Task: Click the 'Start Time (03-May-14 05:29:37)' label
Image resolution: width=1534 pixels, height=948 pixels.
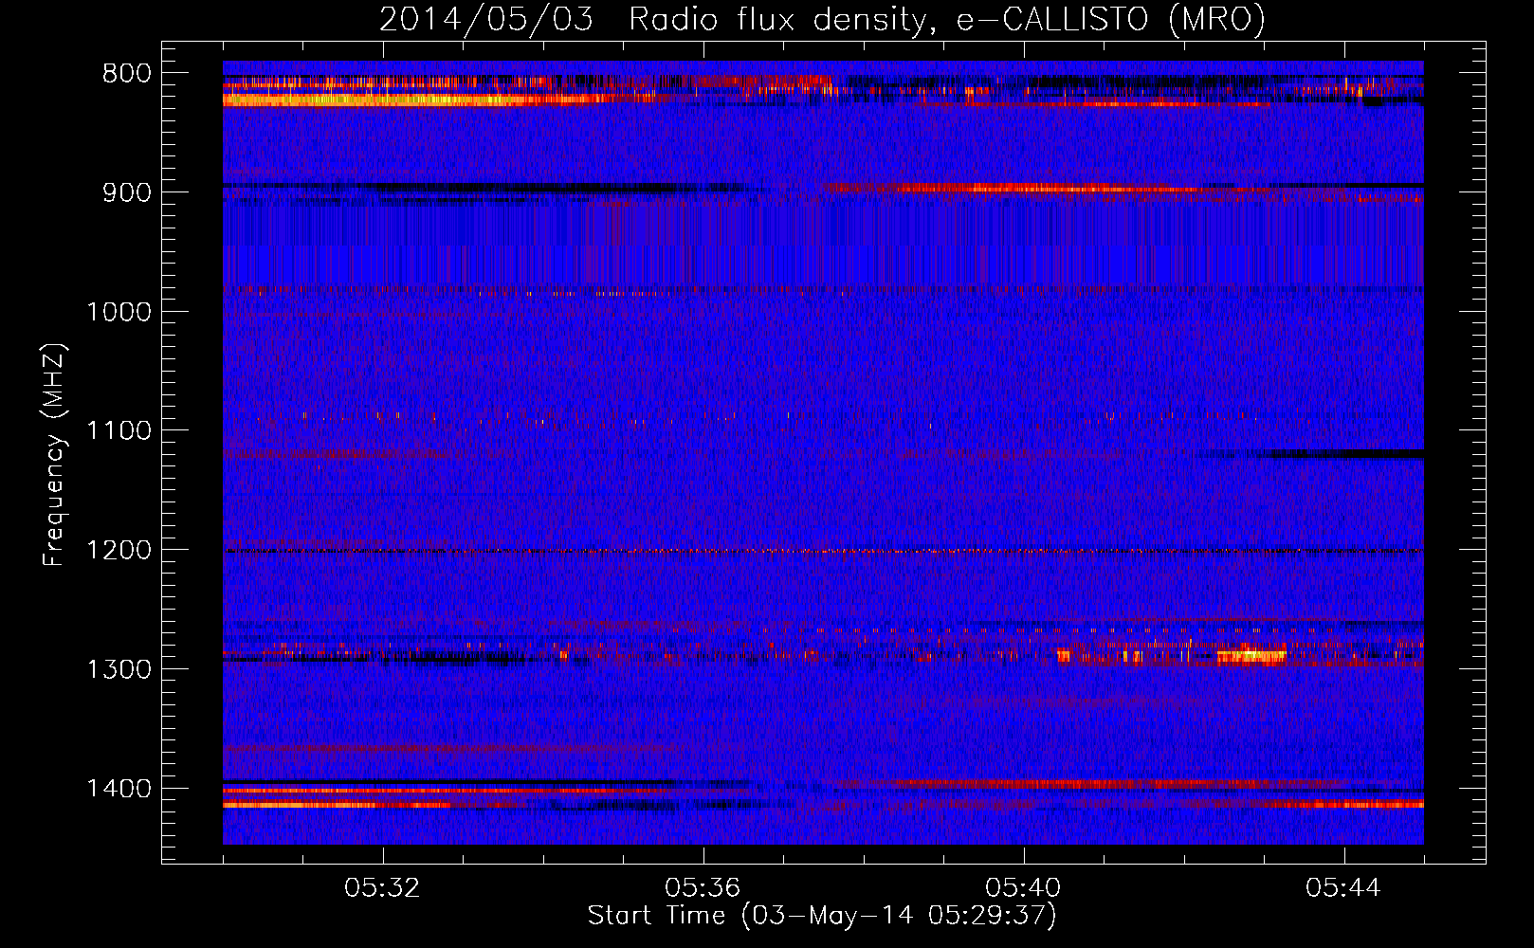Action: pos(821,916)
